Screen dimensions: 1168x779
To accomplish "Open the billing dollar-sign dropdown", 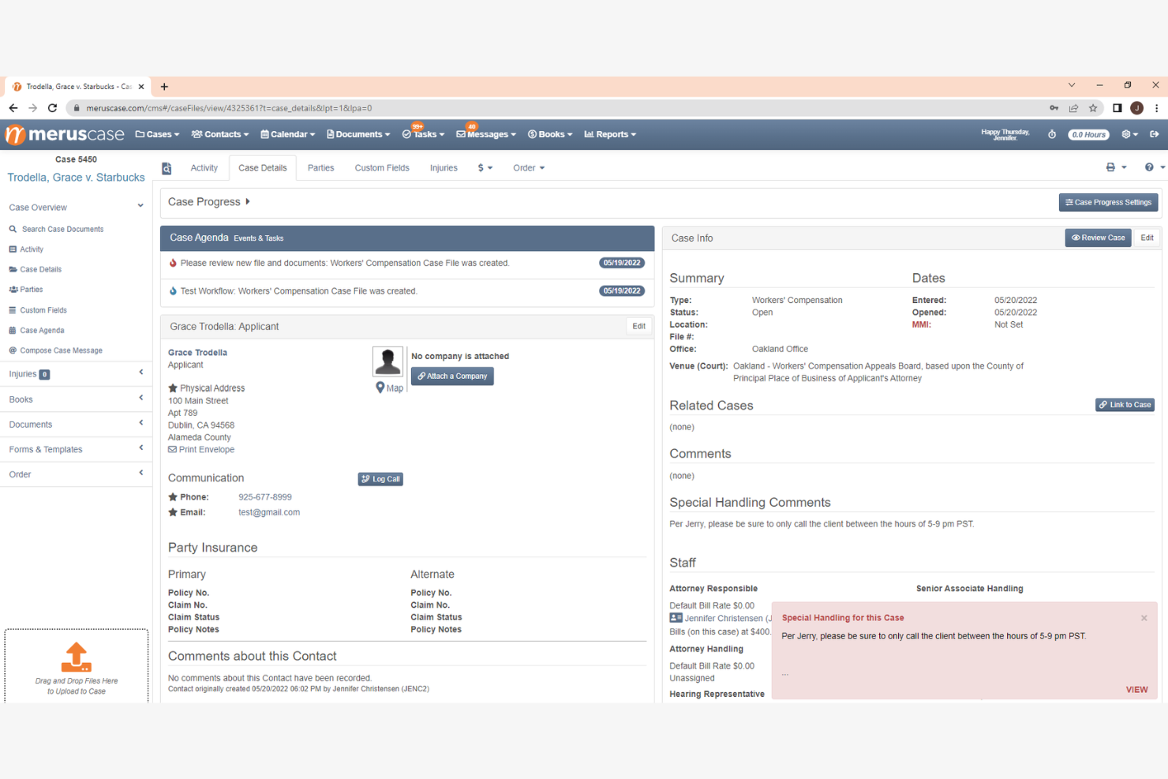I will [x=485, y=167].
